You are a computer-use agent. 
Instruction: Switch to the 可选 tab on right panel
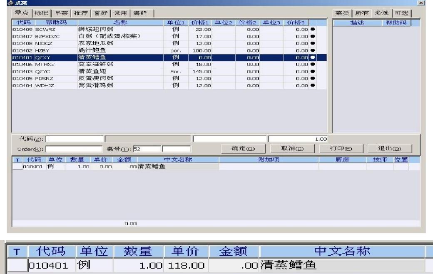[x=401, y=13]
